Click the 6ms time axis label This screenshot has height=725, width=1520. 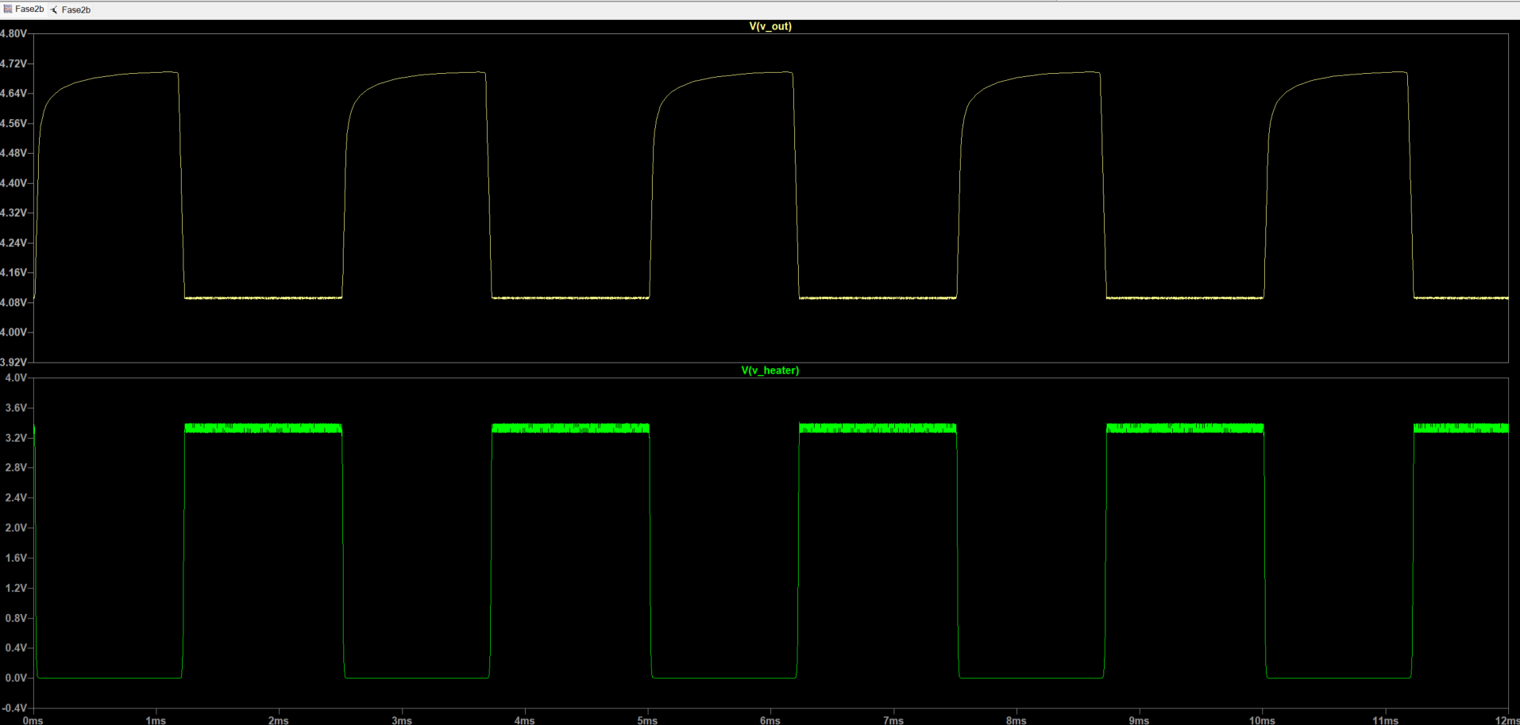[x=770, y=720]
